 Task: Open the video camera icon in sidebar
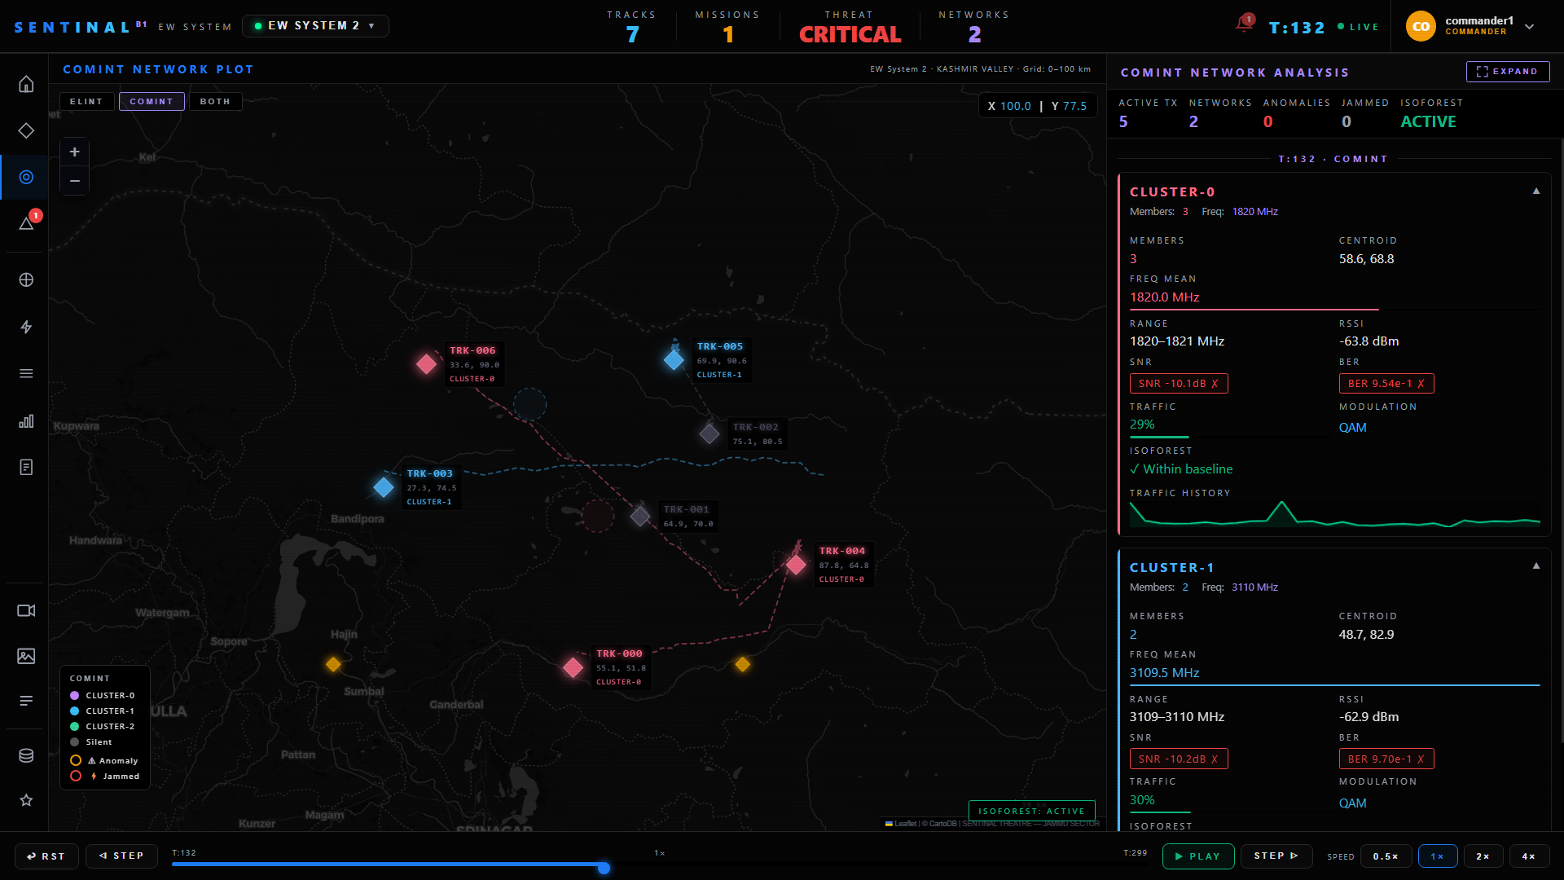[x=26, y=610]
